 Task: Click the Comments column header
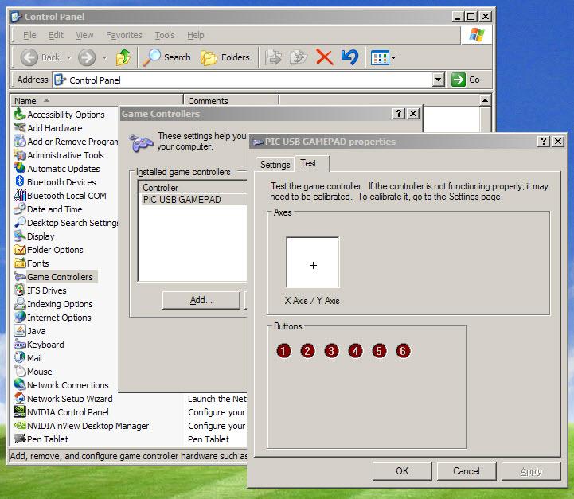[x=231, y=100]
